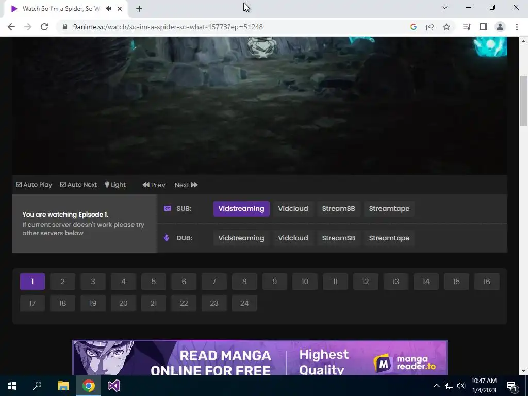This screenshot has height=396, width=528.
Task: Select SUB Vidcloud server
Action: pyautogui.click(x=293, y=208)
